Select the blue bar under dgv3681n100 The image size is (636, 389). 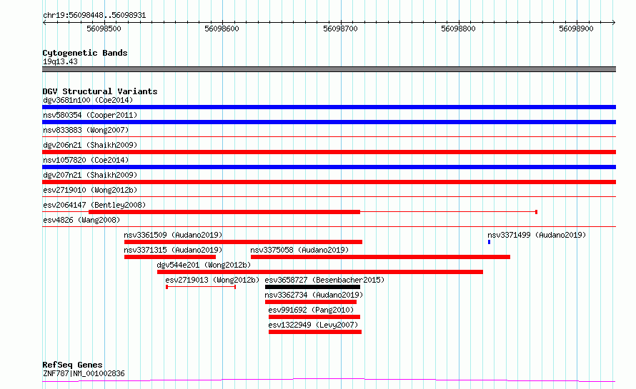329,107
